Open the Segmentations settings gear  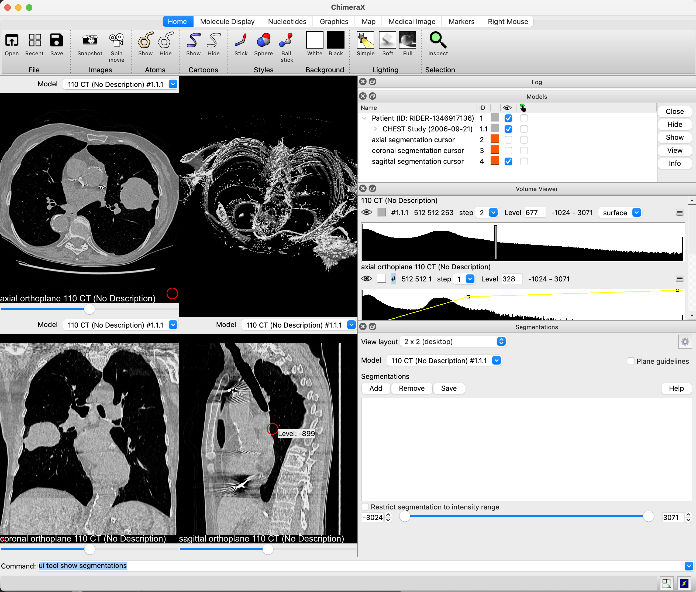(x=685, y=342)
